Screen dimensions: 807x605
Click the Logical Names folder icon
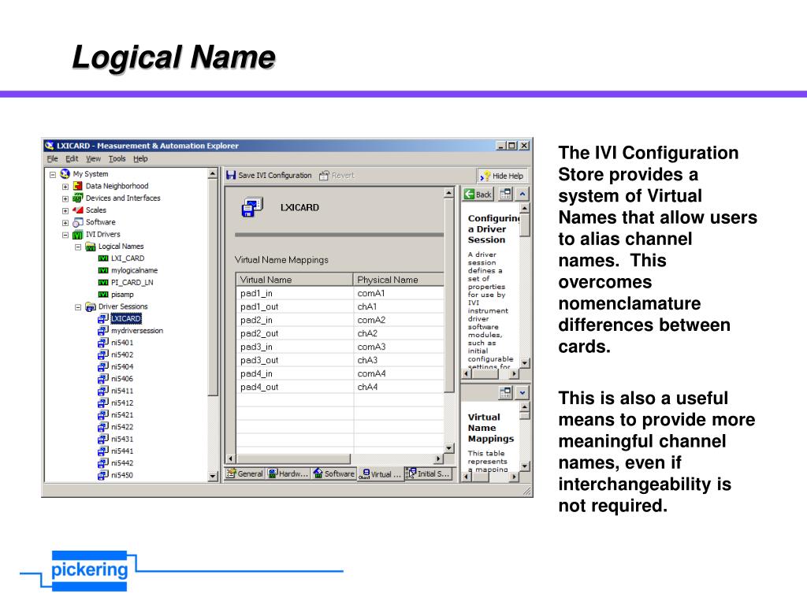pyautogui.click(x=91, y=247)
